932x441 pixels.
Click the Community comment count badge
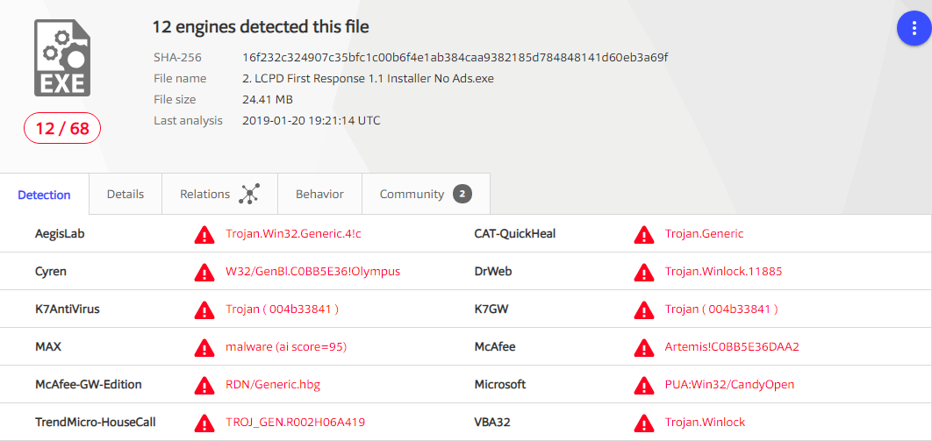click(462, 195)
